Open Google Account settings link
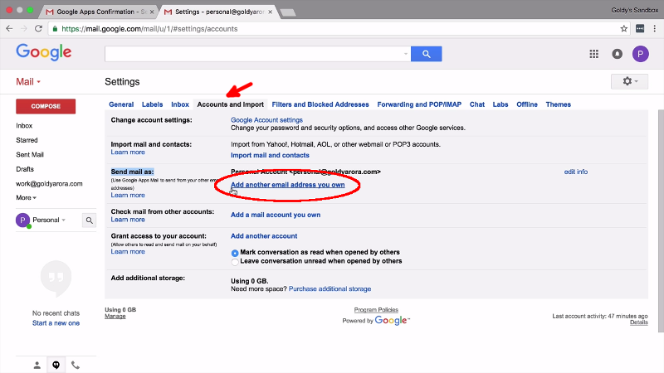 pos(266,120)
